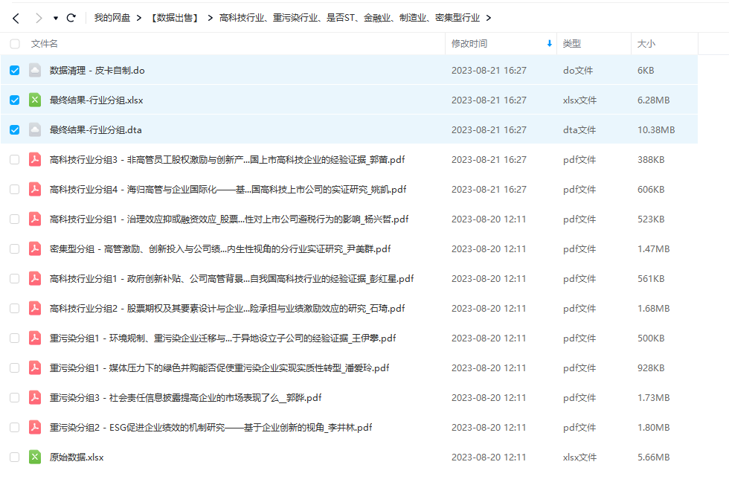Open pdf 治理效应抑或融资效应 by 杨兴哲
729x488 pixels.
point(229,219)
